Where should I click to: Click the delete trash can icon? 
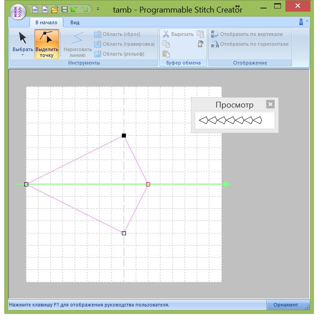click(200, 44)
